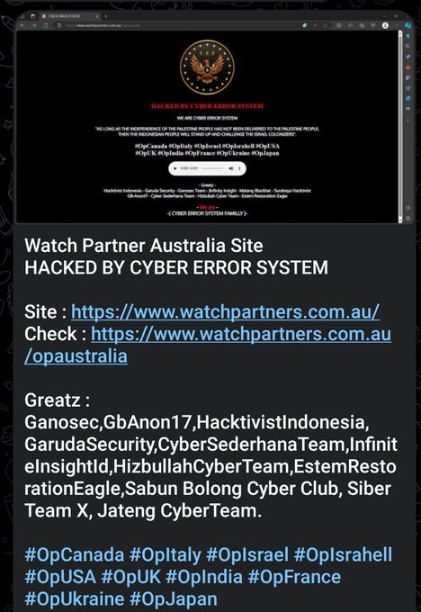Screen dimensions: 421x612
Task: Open the audio player three-dot options menu
Action: pyautogui.click(x=239, y=168)
